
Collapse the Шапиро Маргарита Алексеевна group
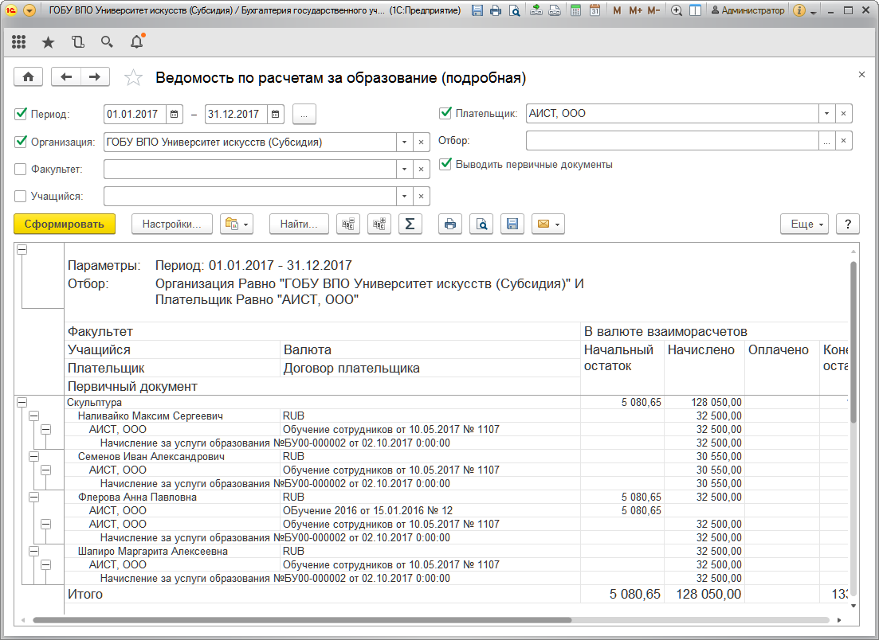point(33,551)
